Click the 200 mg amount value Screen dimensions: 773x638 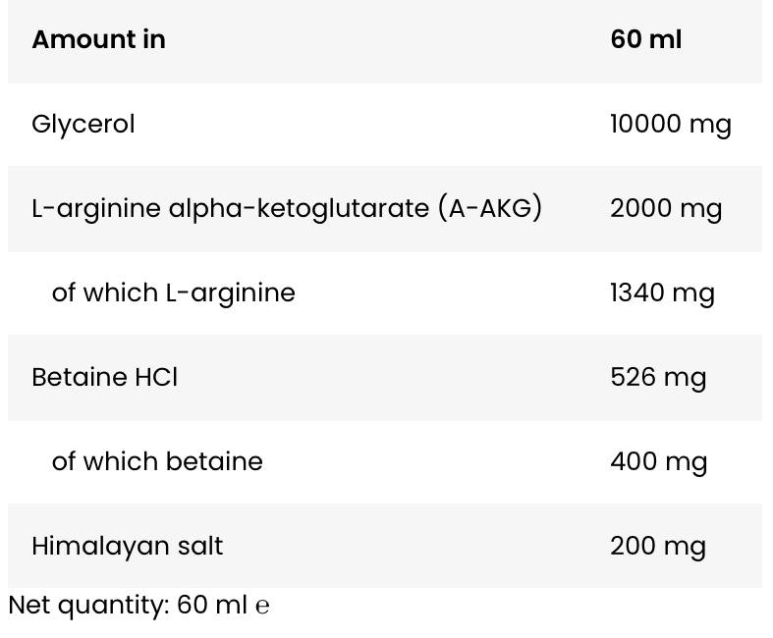click(x=657, y=547)
